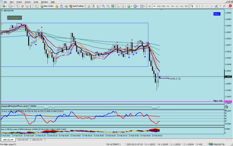Select the MN timeframe
233x146 pixels.
186,6
